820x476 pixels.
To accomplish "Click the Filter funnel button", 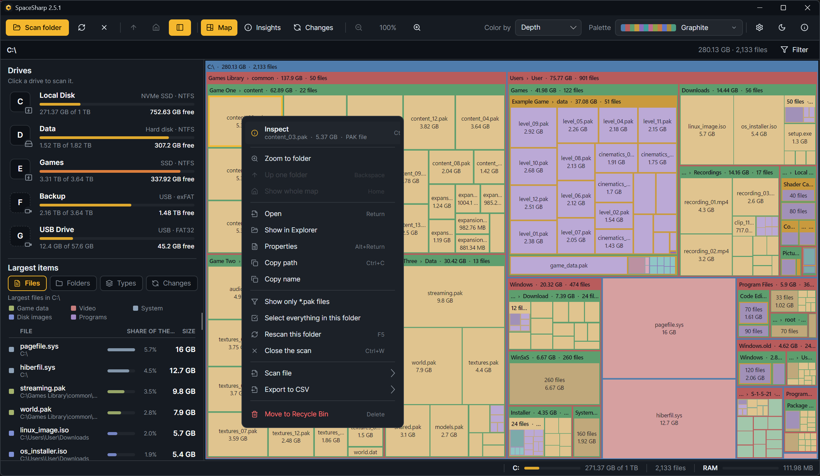I will tap(794, 50).
